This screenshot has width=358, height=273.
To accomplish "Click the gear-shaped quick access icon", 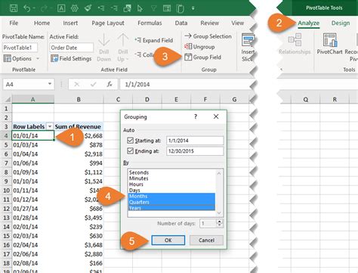I will tap(75, 8).
